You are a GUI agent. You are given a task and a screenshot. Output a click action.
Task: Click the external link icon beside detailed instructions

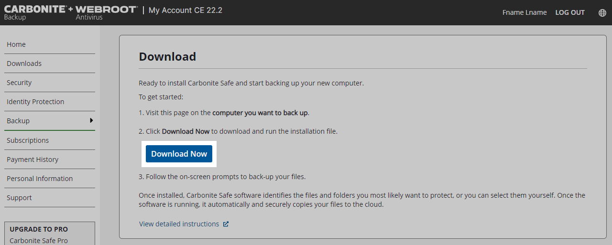click(226, 224)
